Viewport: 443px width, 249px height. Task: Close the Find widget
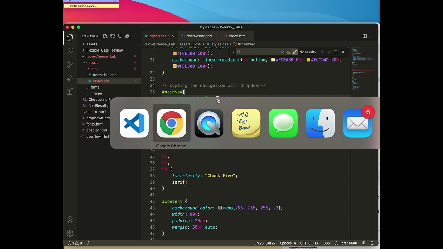pos(343,52)
